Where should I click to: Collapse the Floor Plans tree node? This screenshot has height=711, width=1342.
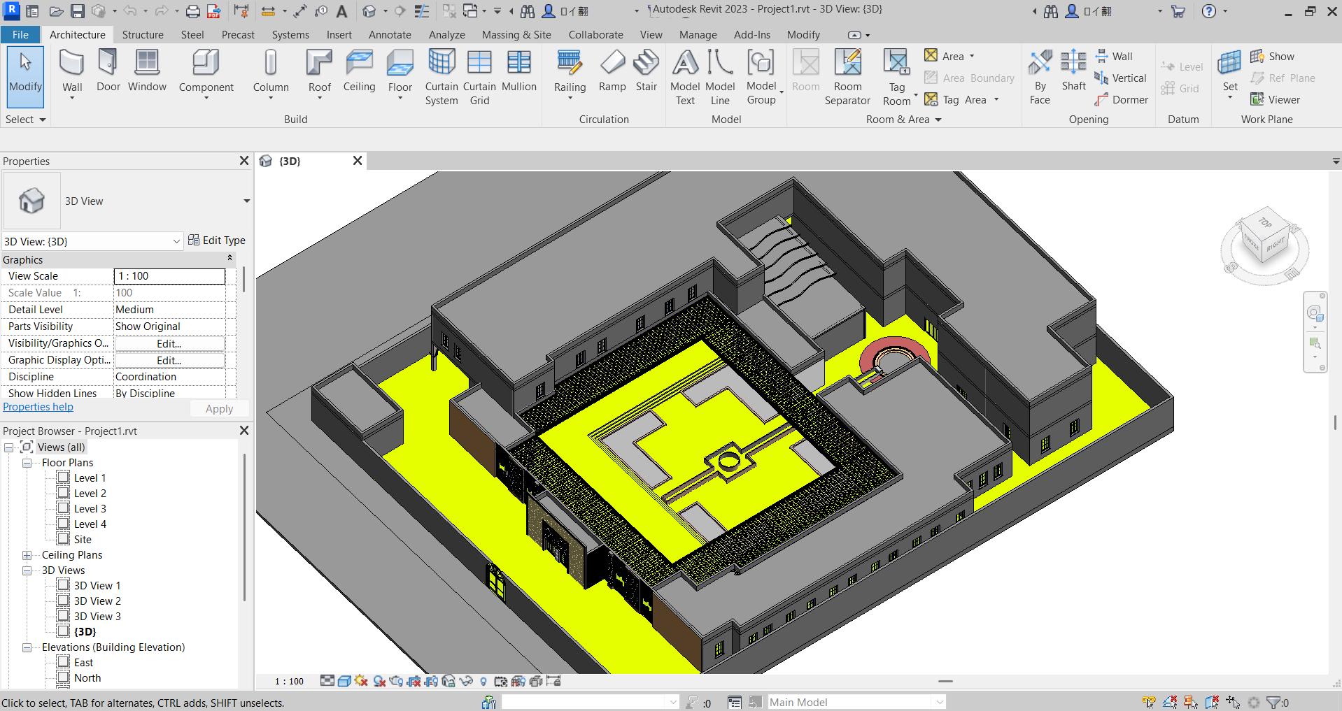tap(27, 463)
